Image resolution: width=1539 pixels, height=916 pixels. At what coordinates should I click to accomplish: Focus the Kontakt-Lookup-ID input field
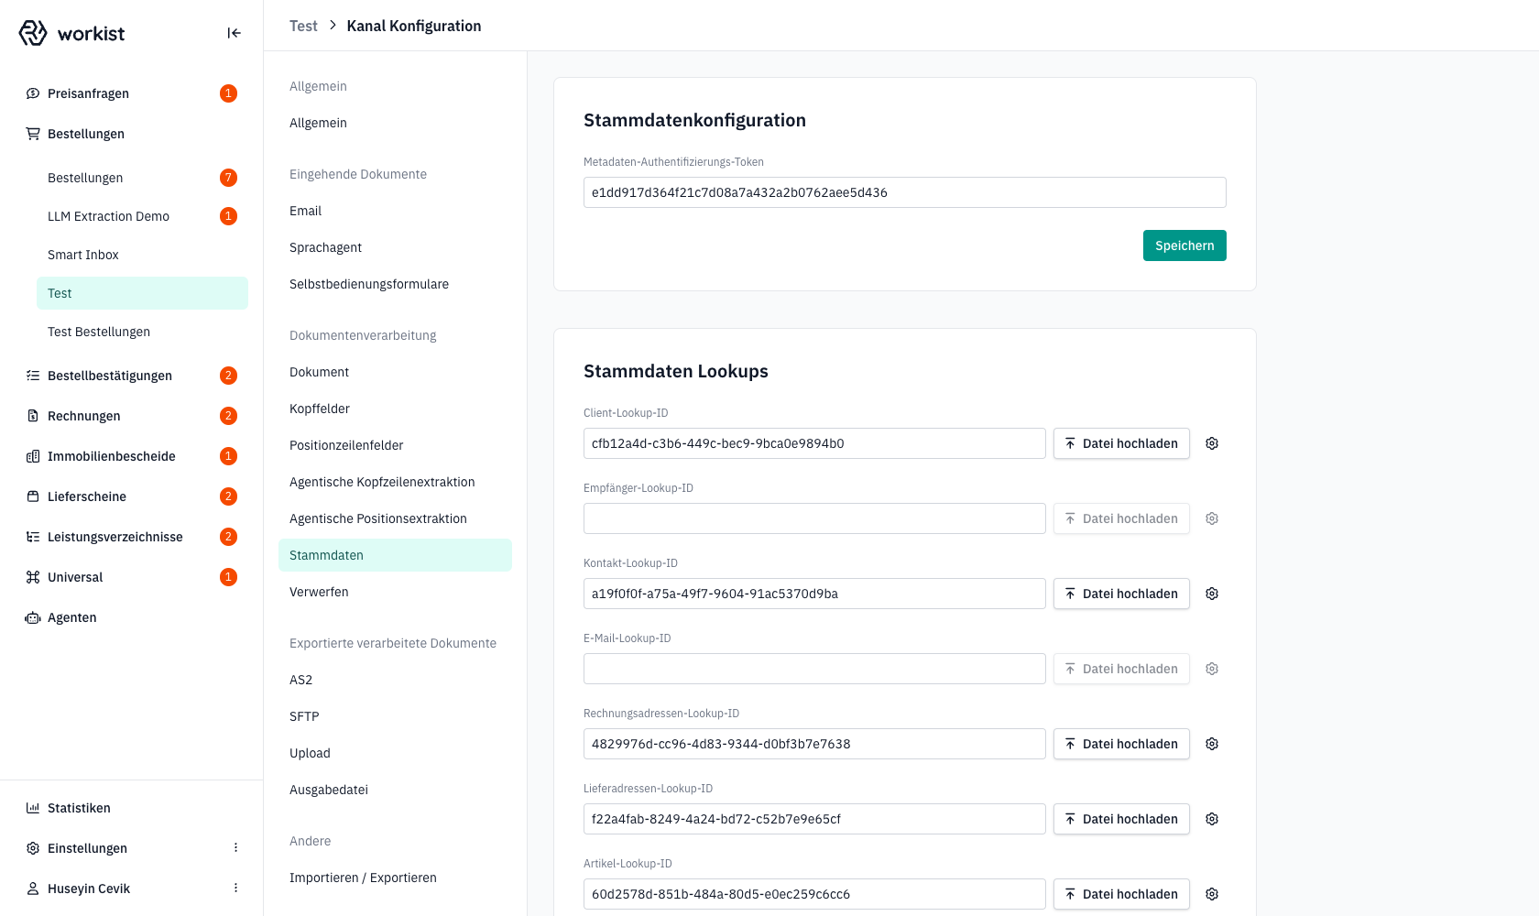814,594
